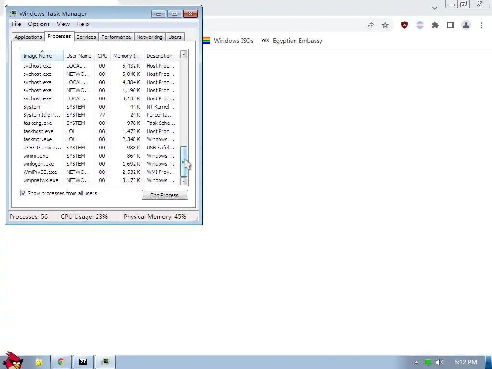Switch to the Services tab

coord(86,37)
